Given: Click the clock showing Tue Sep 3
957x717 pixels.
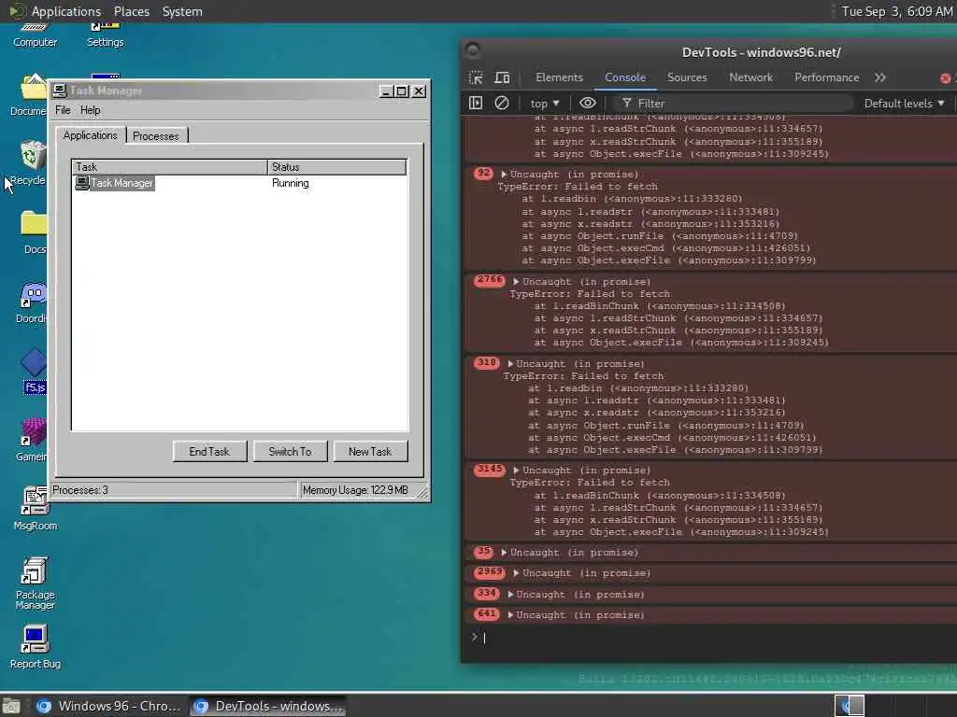Looking at the screenshot, I should coord(897,11).
